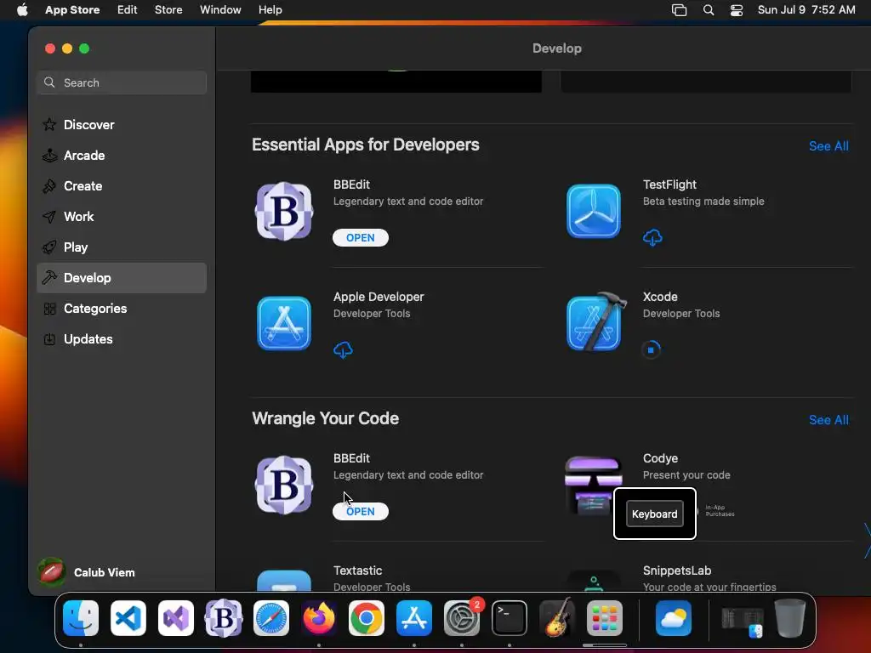Open Launchpad from the Dock
The width and height of the screenshot is (871, 653).
coord(605,618)
